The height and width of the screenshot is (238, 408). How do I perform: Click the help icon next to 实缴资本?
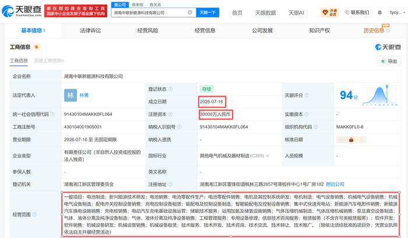pyautogui.click(x=306, y=114)
